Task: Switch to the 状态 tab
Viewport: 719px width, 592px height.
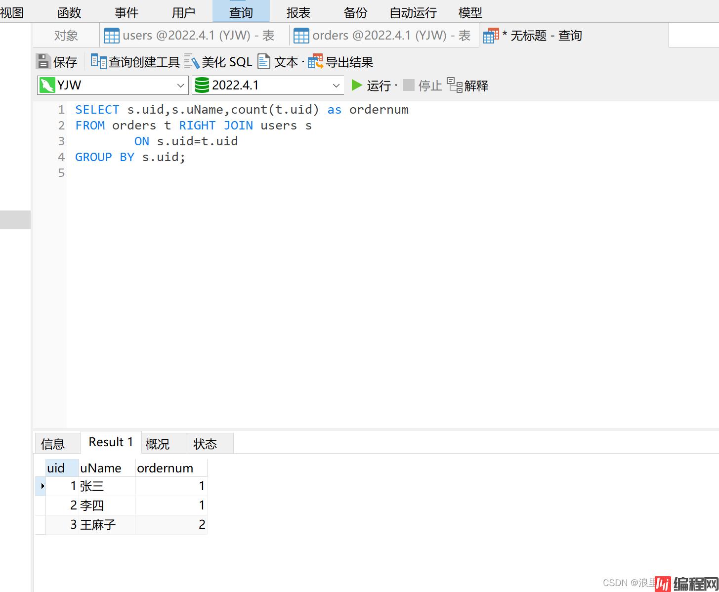Action: [210, 444]
